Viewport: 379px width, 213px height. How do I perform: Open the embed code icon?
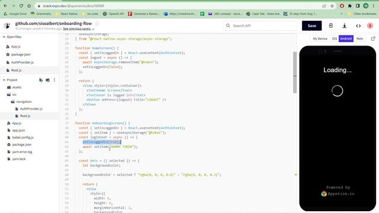(x=358, y=26)
